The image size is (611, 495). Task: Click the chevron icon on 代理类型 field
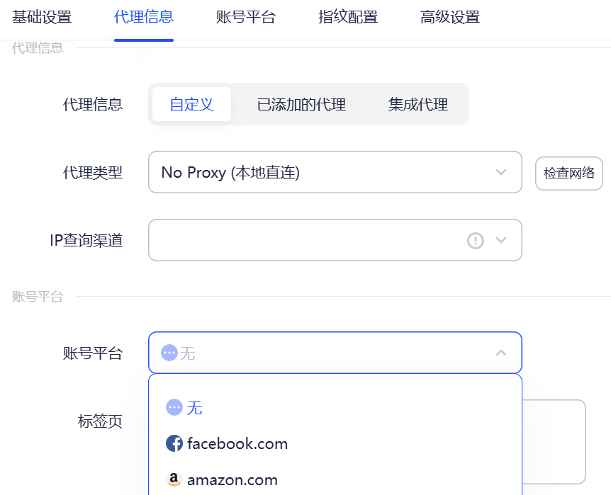click(x=501, y=172)
